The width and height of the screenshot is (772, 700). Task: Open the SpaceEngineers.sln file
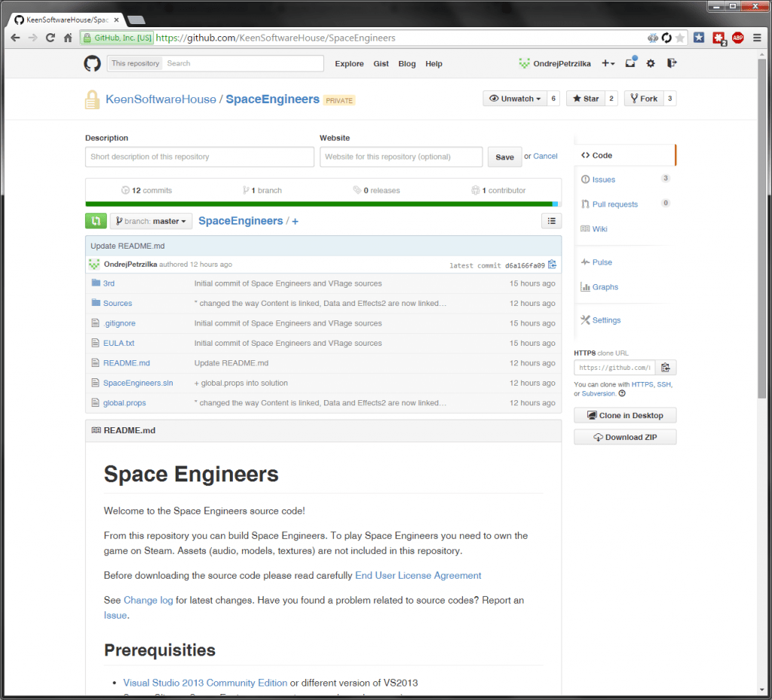point(138,384)
